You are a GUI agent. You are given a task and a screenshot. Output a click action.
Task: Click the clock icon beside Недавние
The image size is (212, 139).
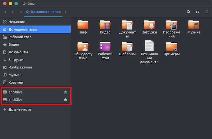tap(5, 22)
